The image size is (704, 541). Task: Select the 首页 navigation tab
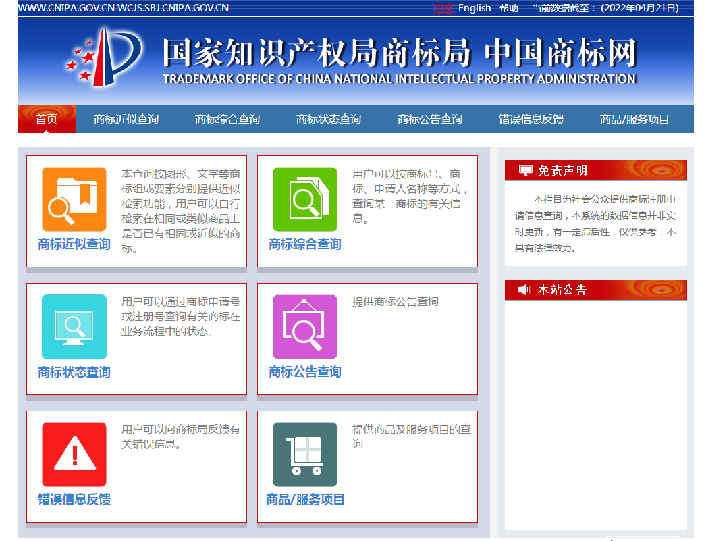click(x=47, y=119)
